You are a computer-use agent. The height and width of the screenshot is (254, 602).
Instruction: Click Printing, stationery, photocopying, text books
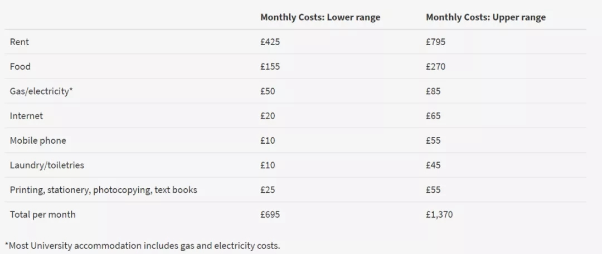point(104,190)
